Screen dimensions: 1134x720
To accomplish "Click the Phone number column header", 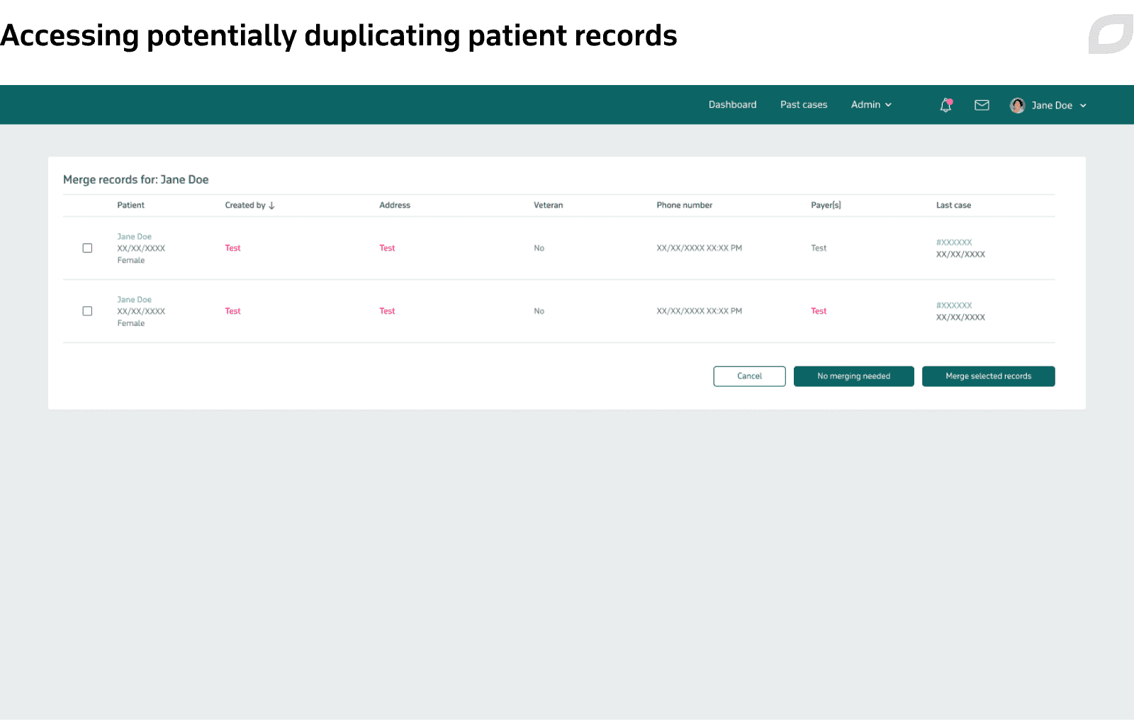I will 684,206.
